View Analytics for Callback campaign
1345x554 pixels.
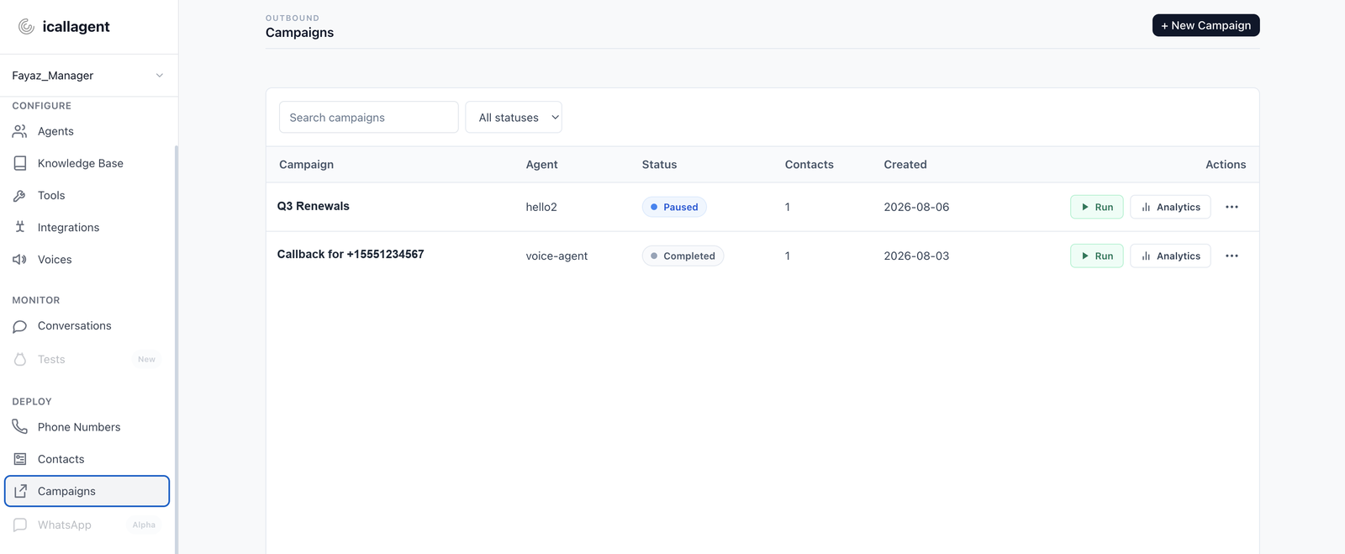[1170, 256]
